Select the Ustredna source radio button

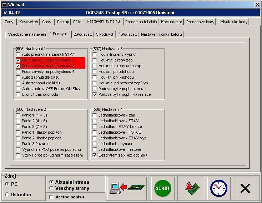(7, 194)
